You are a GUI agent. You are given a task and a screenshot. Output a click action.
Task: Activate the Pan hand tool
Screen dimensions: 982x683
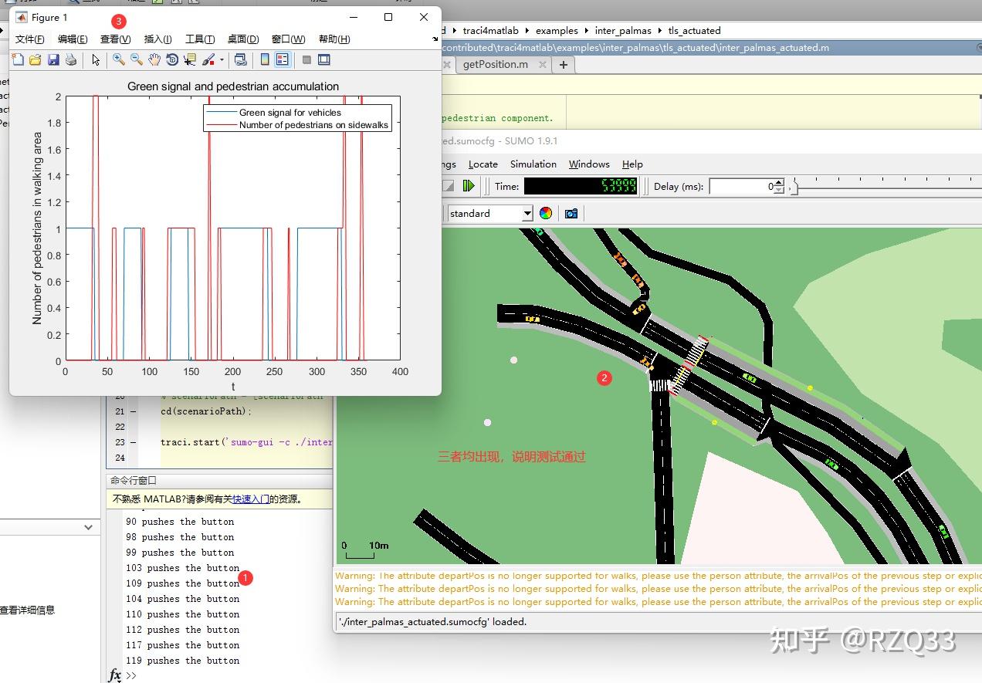click(x=154, y=59)
